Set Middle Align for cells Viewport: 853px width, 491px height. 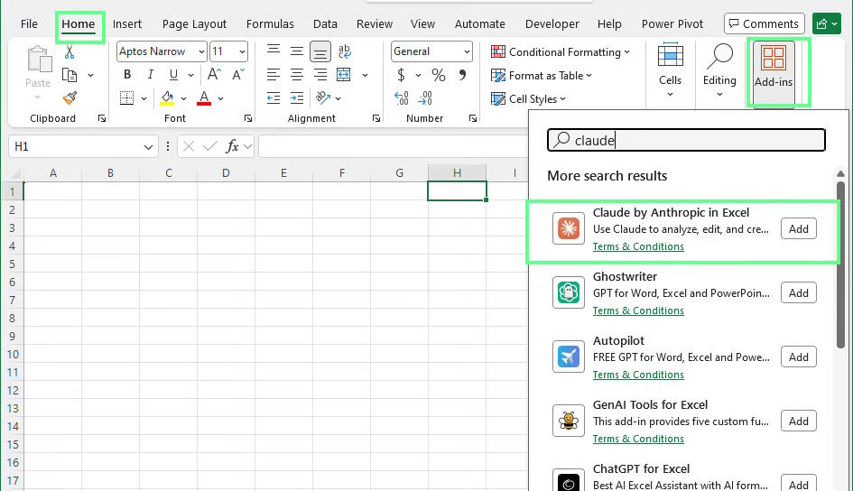296,51
